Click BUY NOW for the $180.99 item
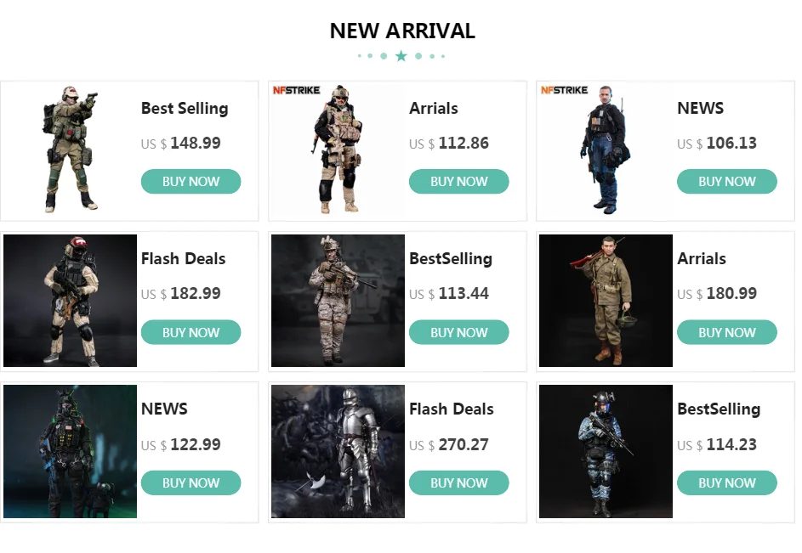 [x=727, y=332]
